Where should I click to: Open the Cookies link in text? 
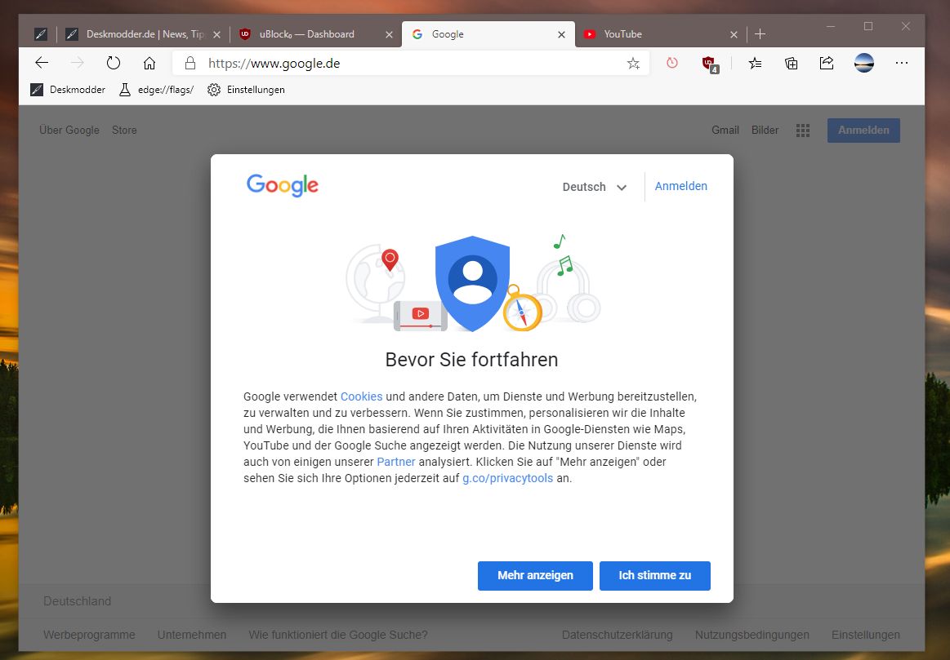pos(361,396)
